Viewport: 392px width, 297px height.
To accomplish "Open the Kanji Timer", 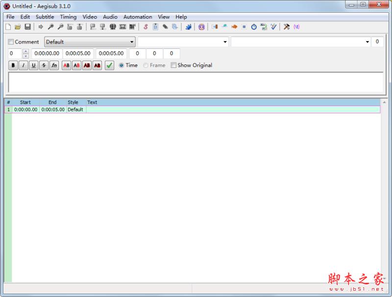I will 264,27.
